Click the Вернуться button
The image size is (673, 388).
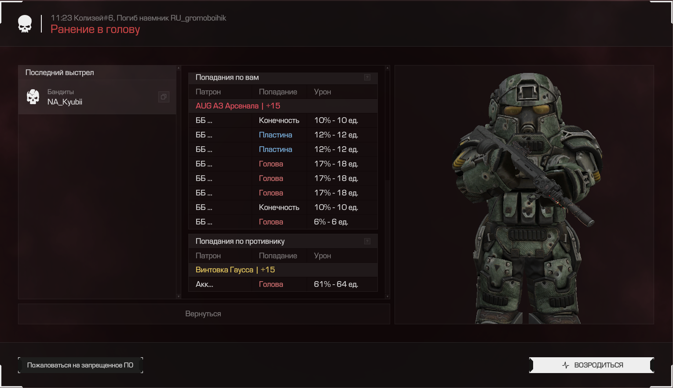(x=203, y=314)
